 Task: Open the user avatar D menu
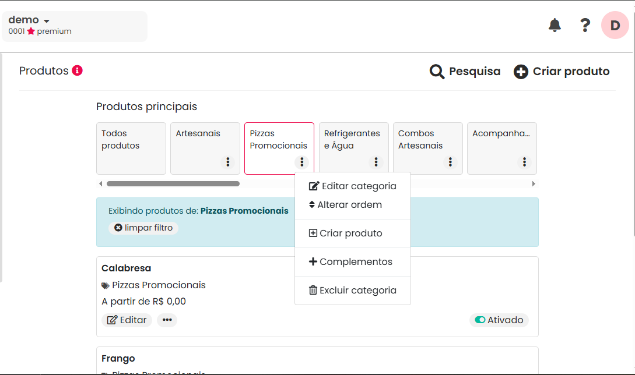615,25
